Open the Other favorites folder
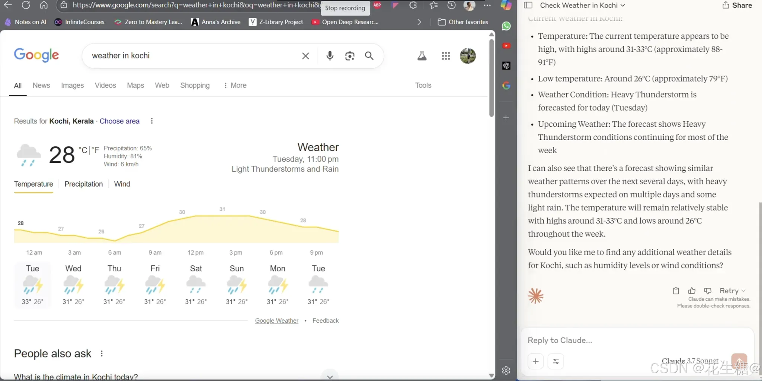The height and width of the screenshot is (381, 762). [463, 22]
